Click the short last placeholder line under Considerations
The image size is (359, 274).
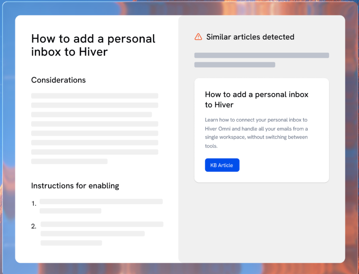click(69, 161)
